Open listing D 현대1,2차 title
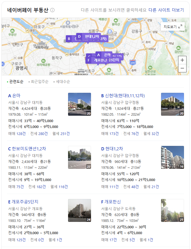Screen dimensions: 191x249 pyautogui.click(x=112, y=149)
